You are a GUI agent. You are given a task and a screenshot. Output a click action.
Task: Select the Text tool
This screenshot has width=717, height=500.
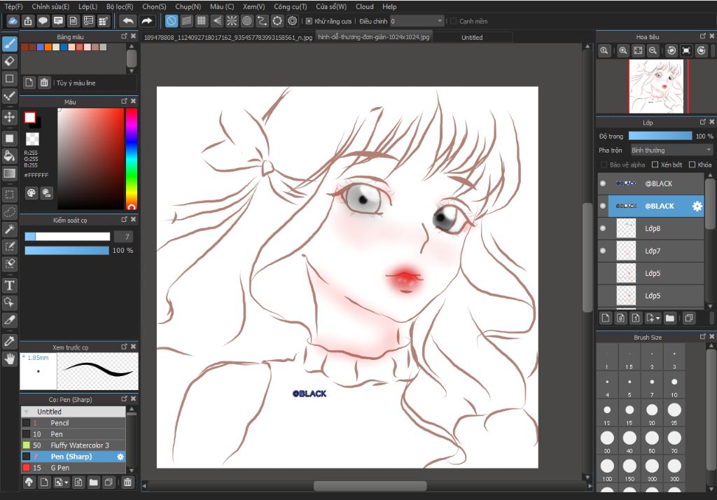coord(10,285)
